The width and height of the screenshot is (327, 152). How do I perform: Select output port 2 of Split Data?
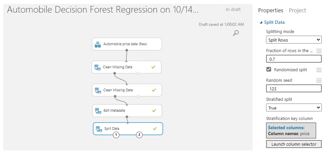click(x=139, y=135)
